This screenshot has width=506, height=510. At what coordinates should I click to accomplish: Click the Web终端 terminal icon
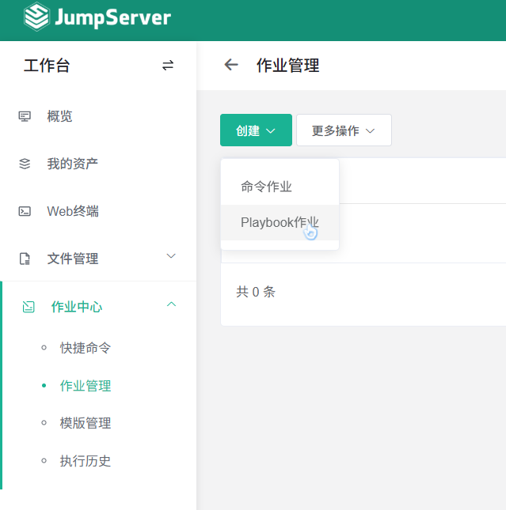pyautogui.click(x=25, y=211)
